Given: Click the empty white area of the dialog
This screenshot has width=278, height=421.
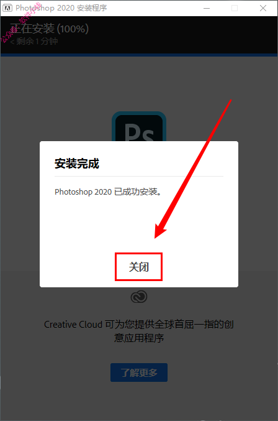Looking at the screenshot, I should [139, 223].
